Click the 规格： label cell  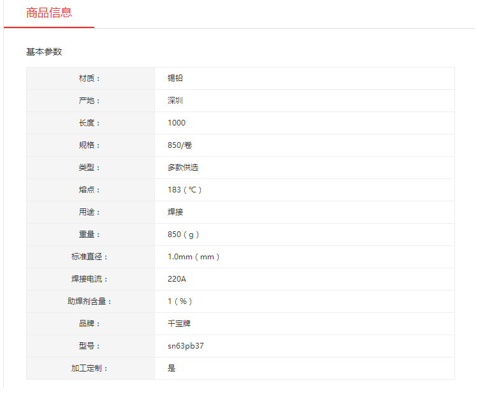[x=91, y=145]
